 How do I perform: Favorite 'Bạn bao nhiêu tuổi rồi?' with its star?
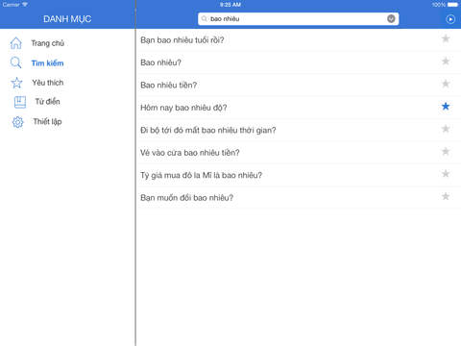[446, 38]
